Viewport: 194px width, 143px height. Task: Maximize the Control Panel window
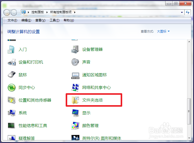176,4
